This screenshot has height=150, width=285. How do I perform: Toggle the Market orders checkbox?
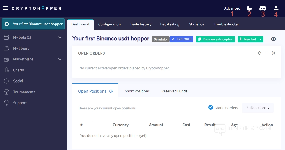point(211,107)
